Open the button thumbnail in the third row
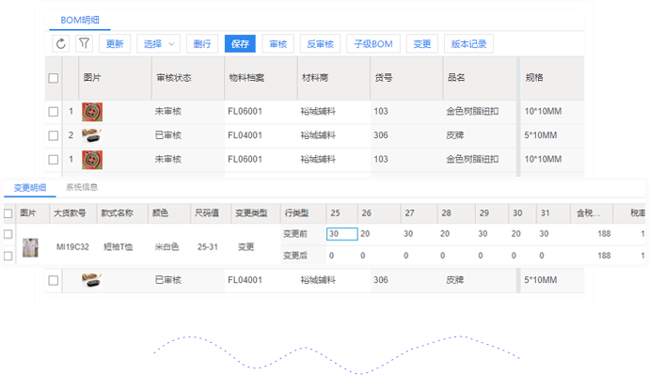The image size is (649, 375). (x=92, y=160)
